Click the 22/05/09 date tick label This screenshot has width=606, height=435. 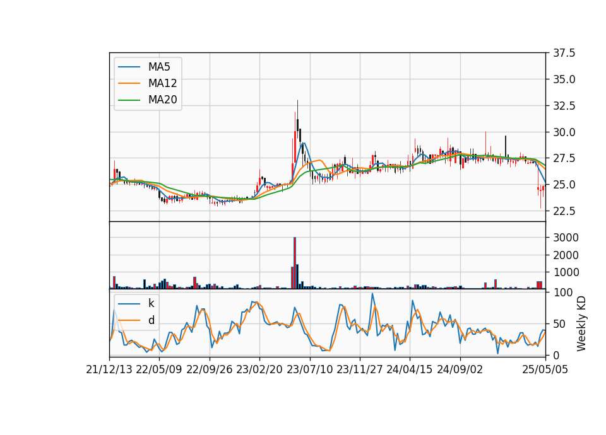coord(159,369)
